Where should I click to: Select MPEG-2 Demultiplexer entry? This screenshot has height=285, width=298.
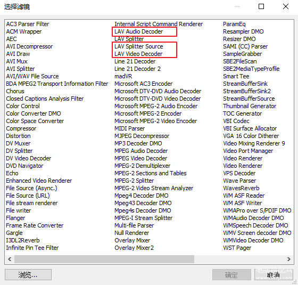pos(143,166)
